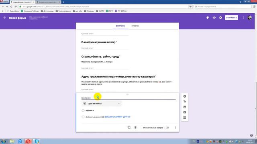Open the 'Для команды' bookmarks folder
The image size is (257, 144).
pos(47,11)
